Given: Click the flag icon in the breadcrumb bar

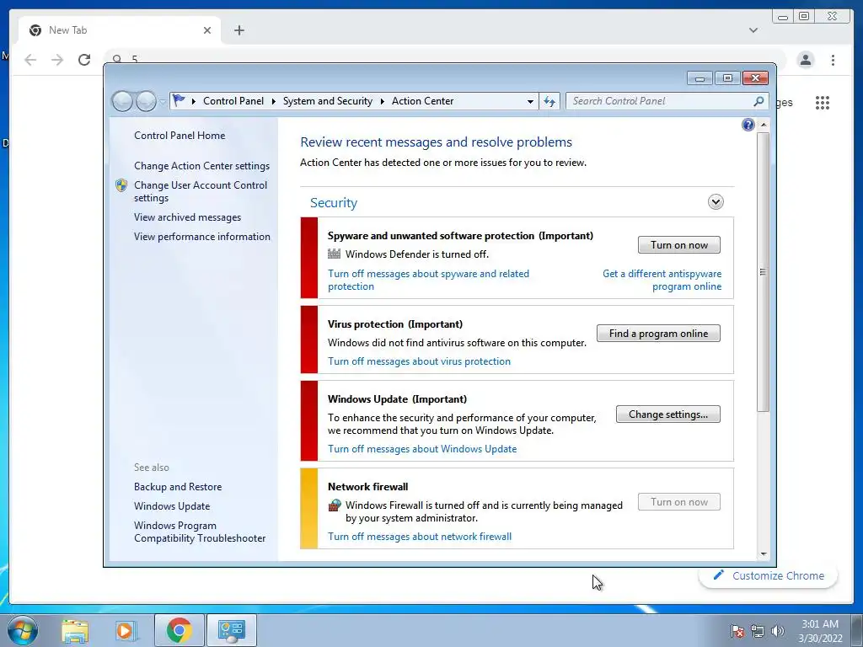Looking at the screenshot, I should 179,101.
